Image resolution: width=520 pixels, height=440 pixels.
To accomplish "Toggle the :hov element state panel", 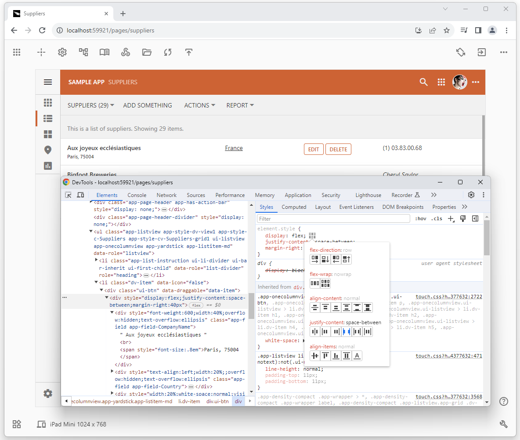I will tap(420, 218).
